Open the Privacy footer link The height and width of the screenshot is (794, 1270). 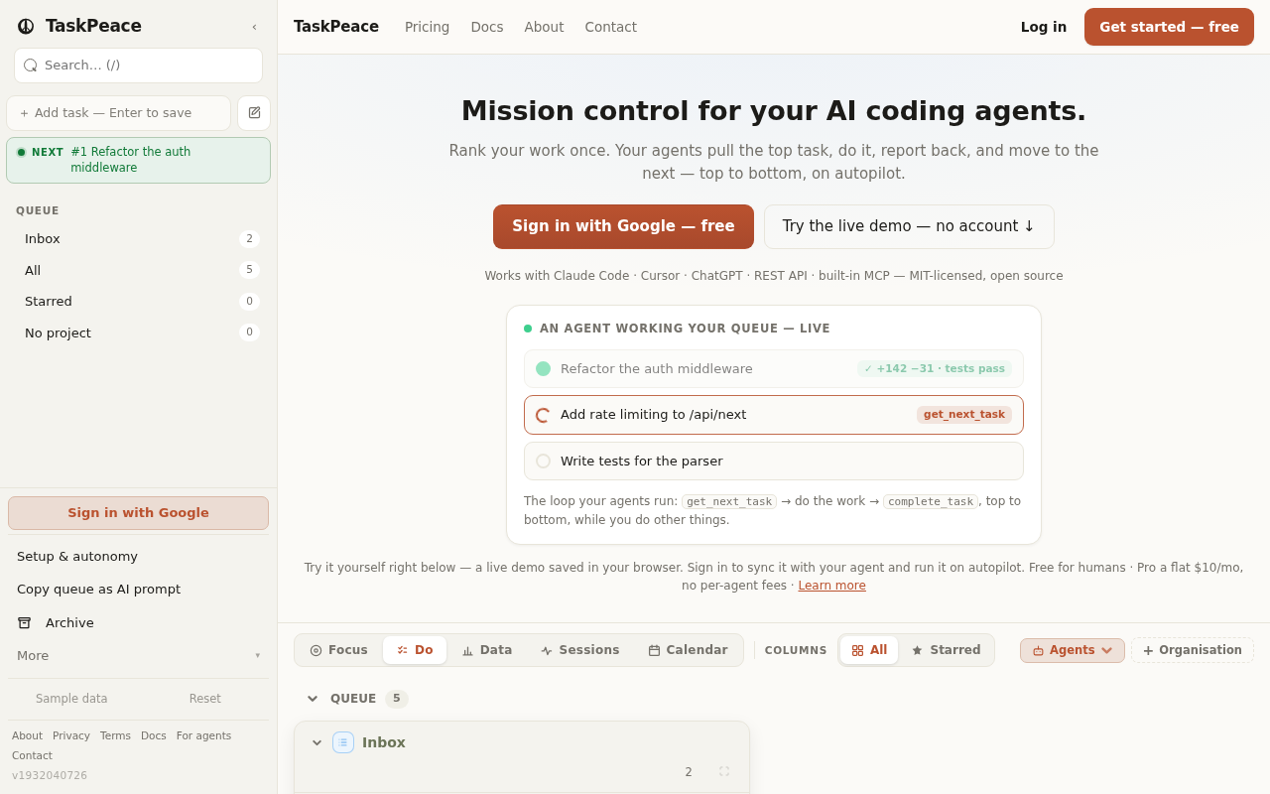click(71, 736)
